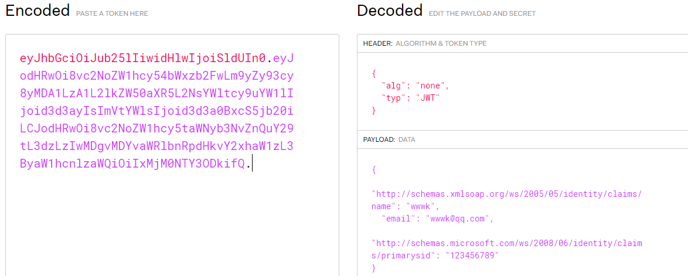Click the EDIT THE PAYLOAD AND SECRET hint
Image resolution: width=688 pixels, height=276 pixels.
pos(482,13)
